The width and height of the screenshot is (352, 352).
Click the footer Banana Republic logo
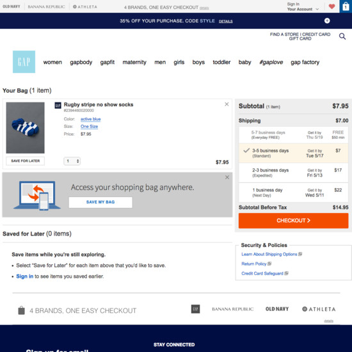pyautogui.click(x=233, y=309)
